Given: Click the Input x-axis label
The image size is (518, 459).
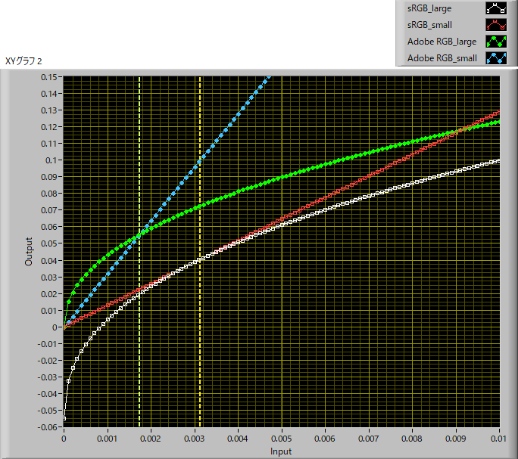Looking at the screenshot, I should [x=282, y=451].
